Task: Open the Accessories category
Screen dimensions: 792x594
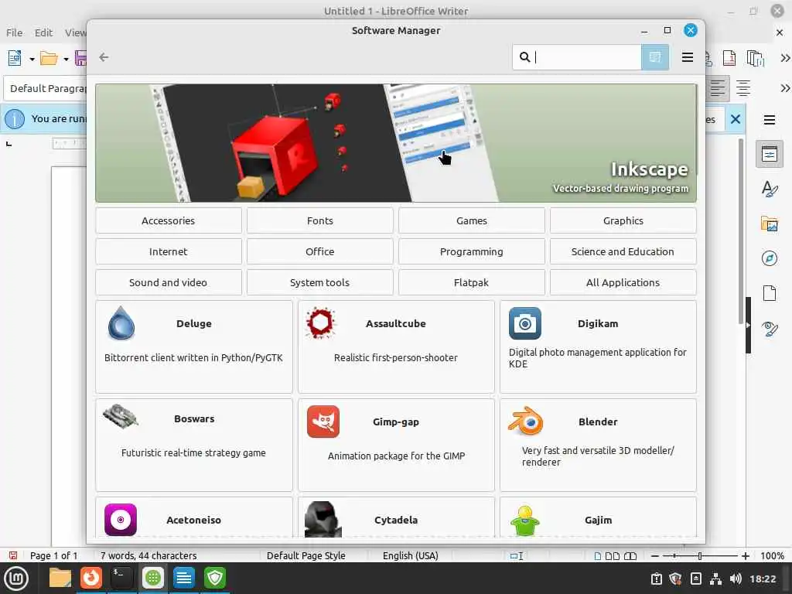Action: tap(168, 220)
